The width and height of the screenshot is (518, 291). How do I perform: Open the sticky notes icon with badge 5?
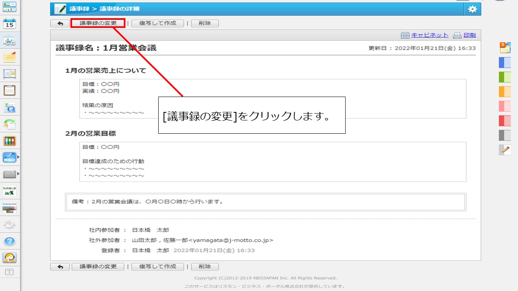(x=505, y=48)
